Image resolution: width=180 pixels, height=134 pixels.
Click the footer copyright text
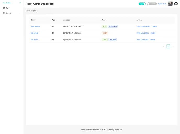(102, 130)
